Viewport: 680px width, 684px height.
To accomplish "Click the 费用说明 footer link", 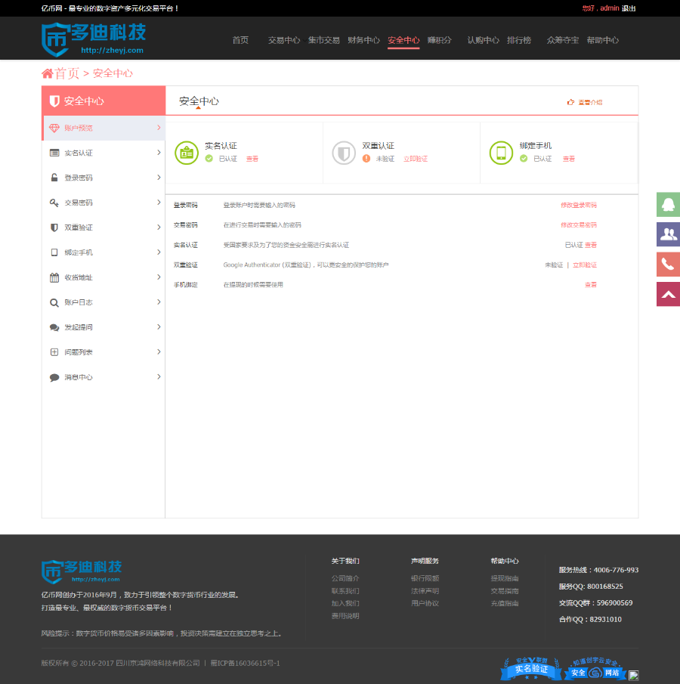I will tap(345, 616).
